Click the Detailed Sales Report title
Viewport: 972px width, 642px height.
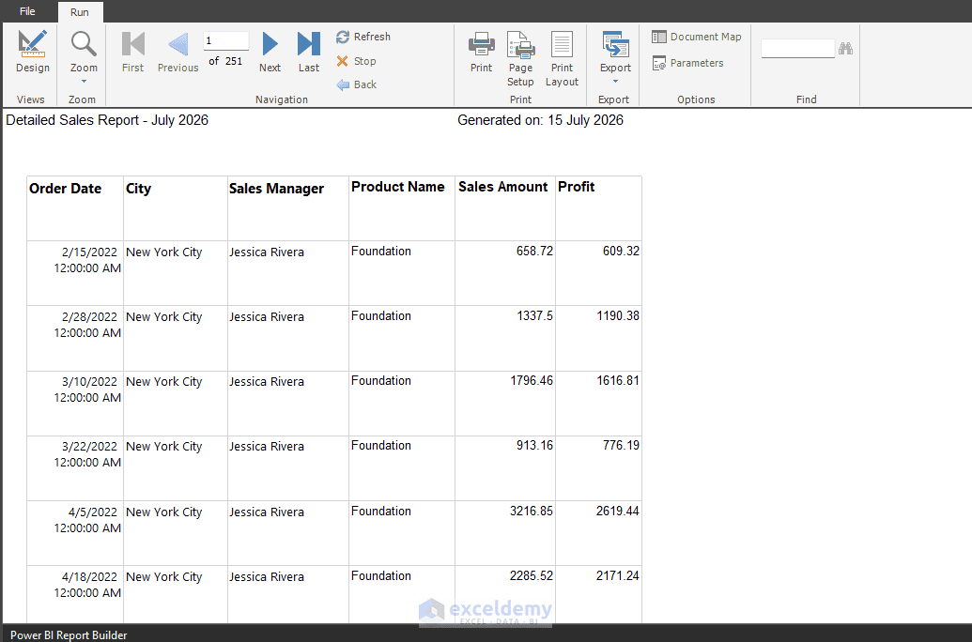pyautogui.click(x=107, y=120)
